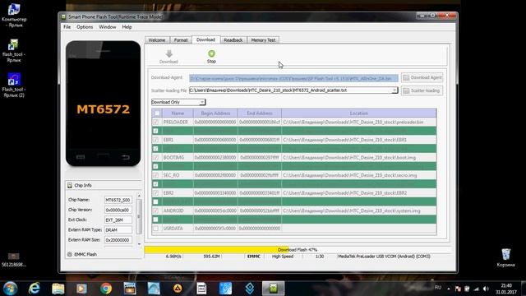Open the Download Only mode dropdown
This screenshot has width=526, height=296.
(x=178, y=102)
